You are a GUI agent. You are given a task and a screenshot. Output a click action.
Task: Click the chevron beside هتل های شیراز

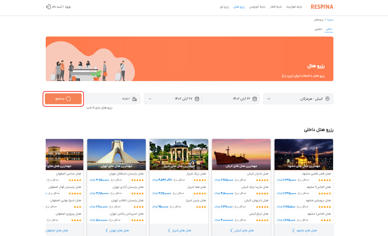pyautogui.click(x=169, y=230)
